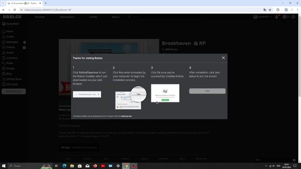Close the Brookhaven RP browser tab
Viewport: 301px width, 169px height.
40,3
